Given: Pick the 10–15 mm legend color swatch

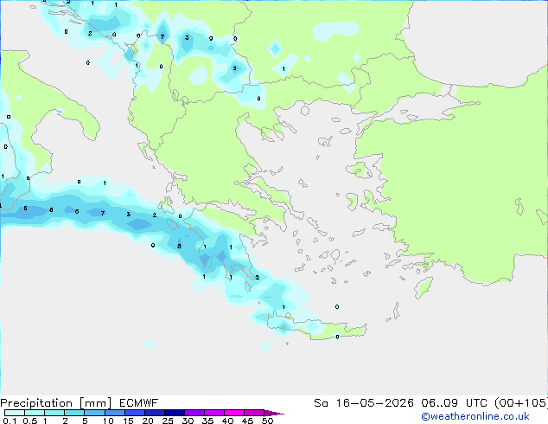Looking at the screenshot, I should 115,413.
